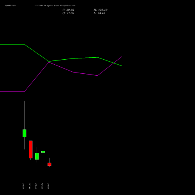The width and height of the screenshot is (195, 195).
Task: Click the high price value H: 128.40
Action: pyautogui.click(x=101, y=10)
